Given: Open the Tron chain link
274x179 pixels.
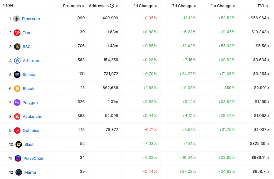Looking at the screenshot, I should pyautogui.click(x=27, y=33).
